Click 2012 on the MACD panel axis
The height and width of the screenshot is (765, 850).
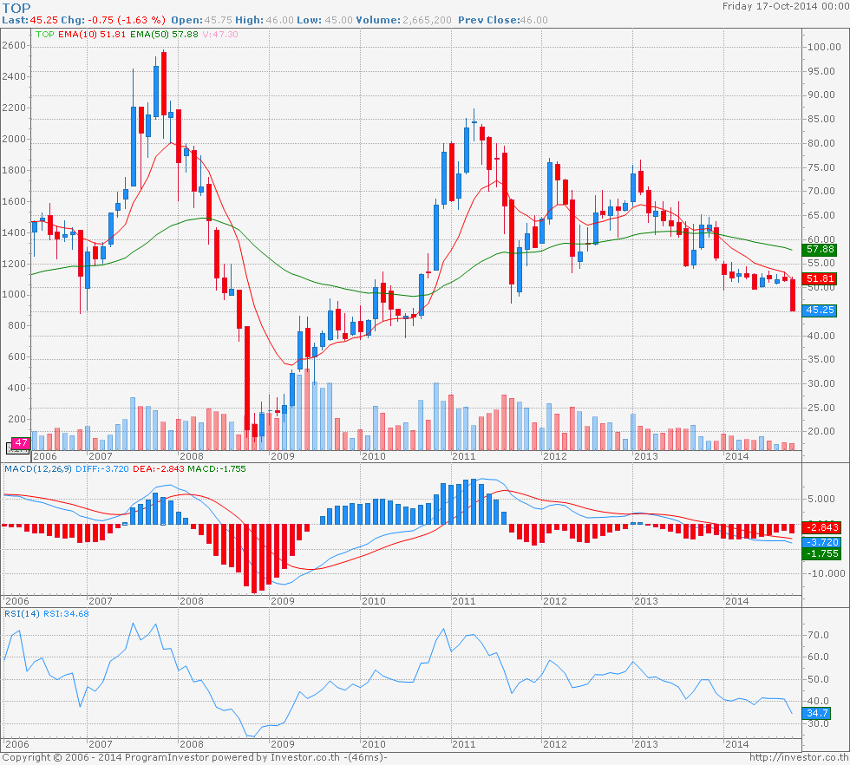[555, 601]
